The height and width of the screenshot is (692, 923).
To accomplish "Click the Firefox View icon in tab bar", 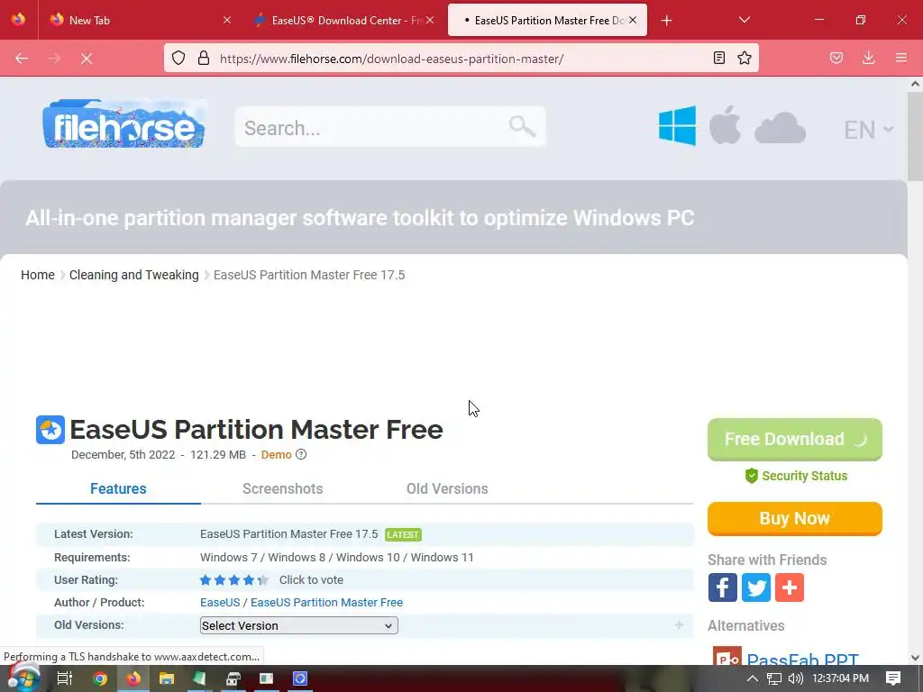I will pyautogui.click(x=18, y=20).
